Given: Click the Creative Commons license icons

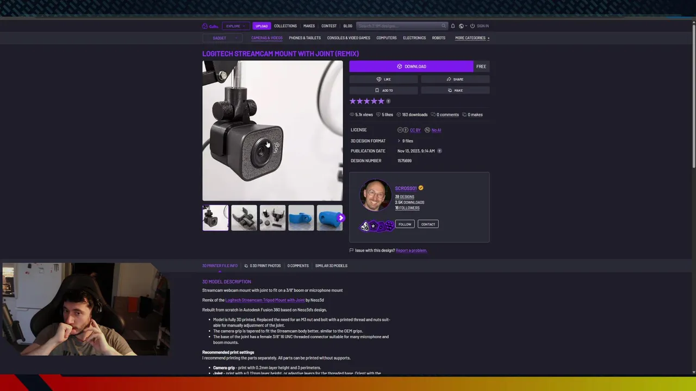Looking at the screenshot, I should point(403,130).
